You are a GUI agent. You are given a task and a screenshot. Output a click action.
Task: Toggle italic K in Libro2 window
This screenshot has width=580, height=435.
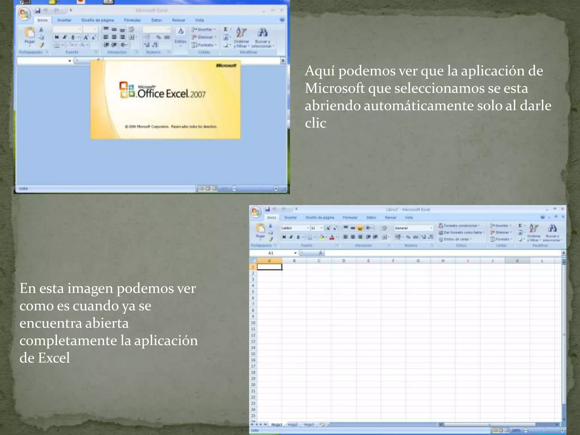tap(291, 237)
